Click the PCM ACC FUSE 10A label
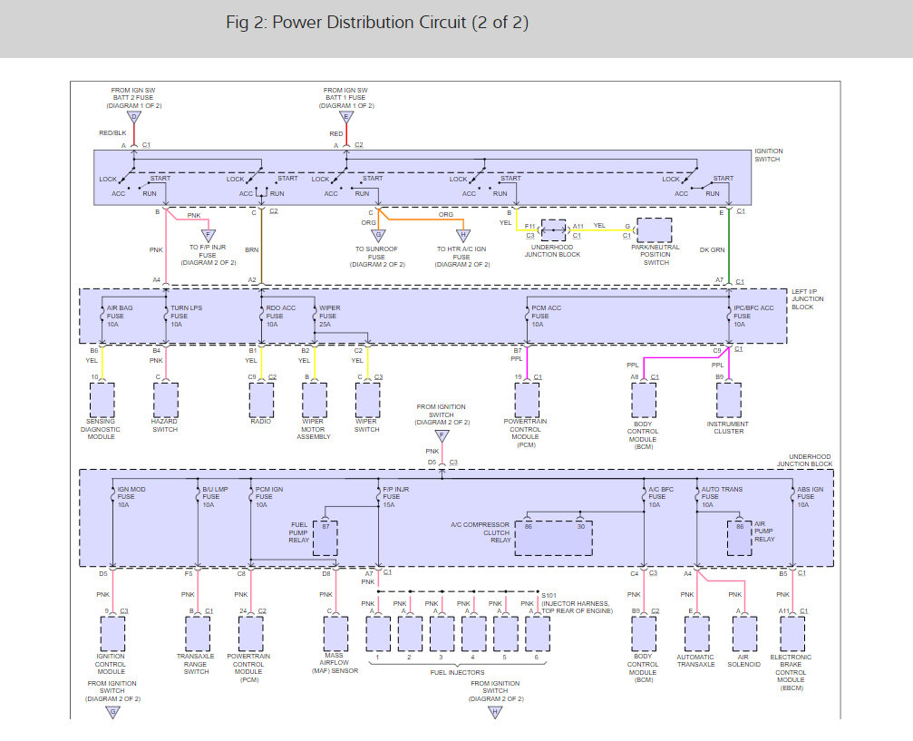This screenshot has width=913, height=741. pos(546,317)
